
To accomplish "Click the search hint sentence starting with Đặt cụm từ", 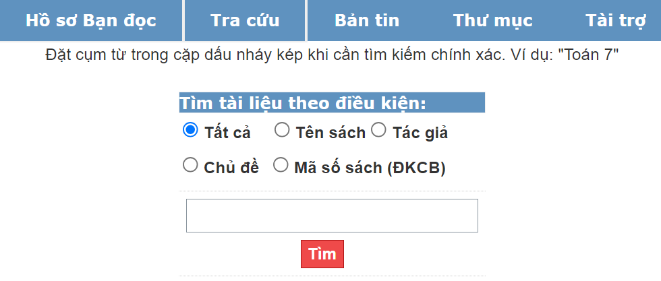I will 270,55.
